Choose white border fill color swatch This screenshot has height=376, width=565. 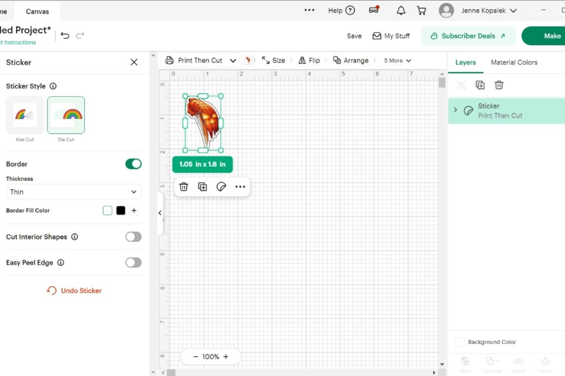click(108, 211)
